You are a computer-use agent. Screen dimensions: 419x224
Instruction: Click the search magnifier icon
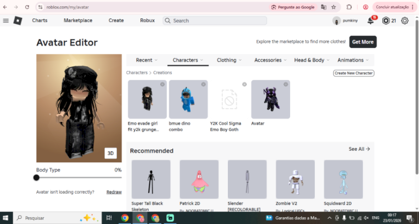tap(168, 20)
